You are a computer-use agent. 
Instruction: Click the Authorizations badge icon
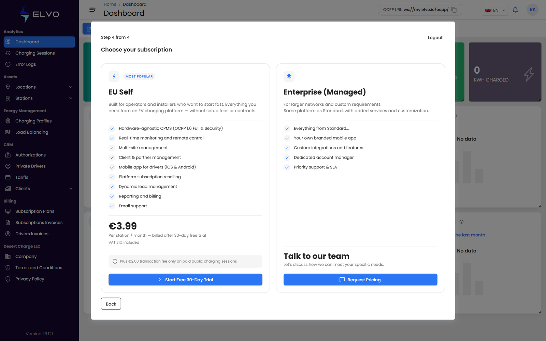click(8, 155)
